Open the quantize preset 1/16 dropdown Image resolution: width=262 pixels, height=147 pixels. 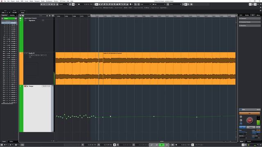pos(176,4)
